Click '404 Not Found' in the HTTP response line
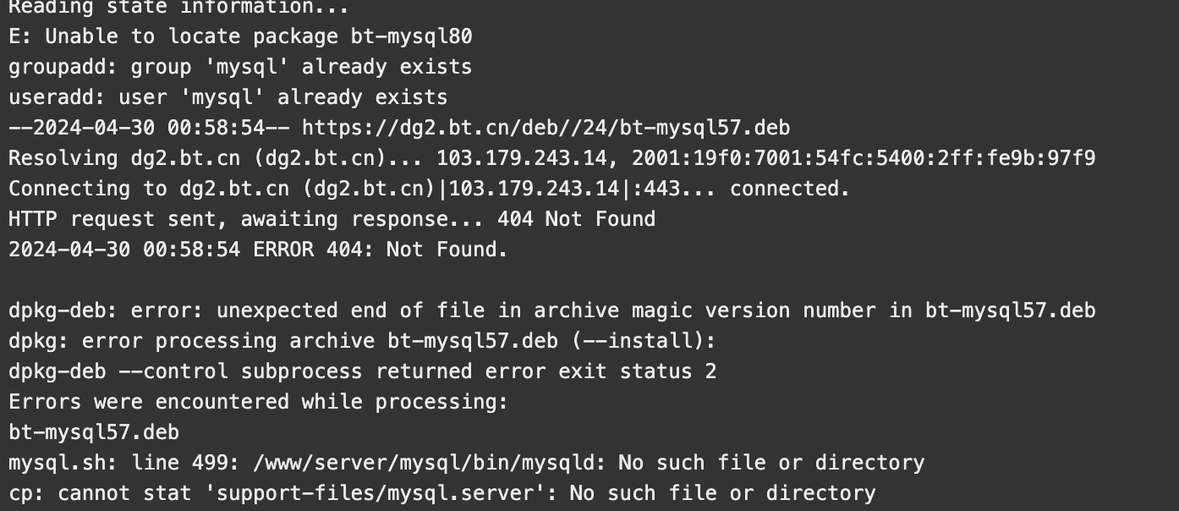Screen dimensions: 1179x511 [x=577, y=219]
